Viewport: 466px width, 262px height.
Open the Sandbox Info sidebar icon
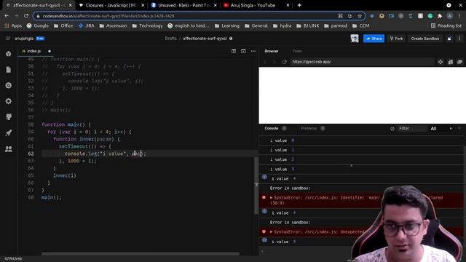[8, 54]
